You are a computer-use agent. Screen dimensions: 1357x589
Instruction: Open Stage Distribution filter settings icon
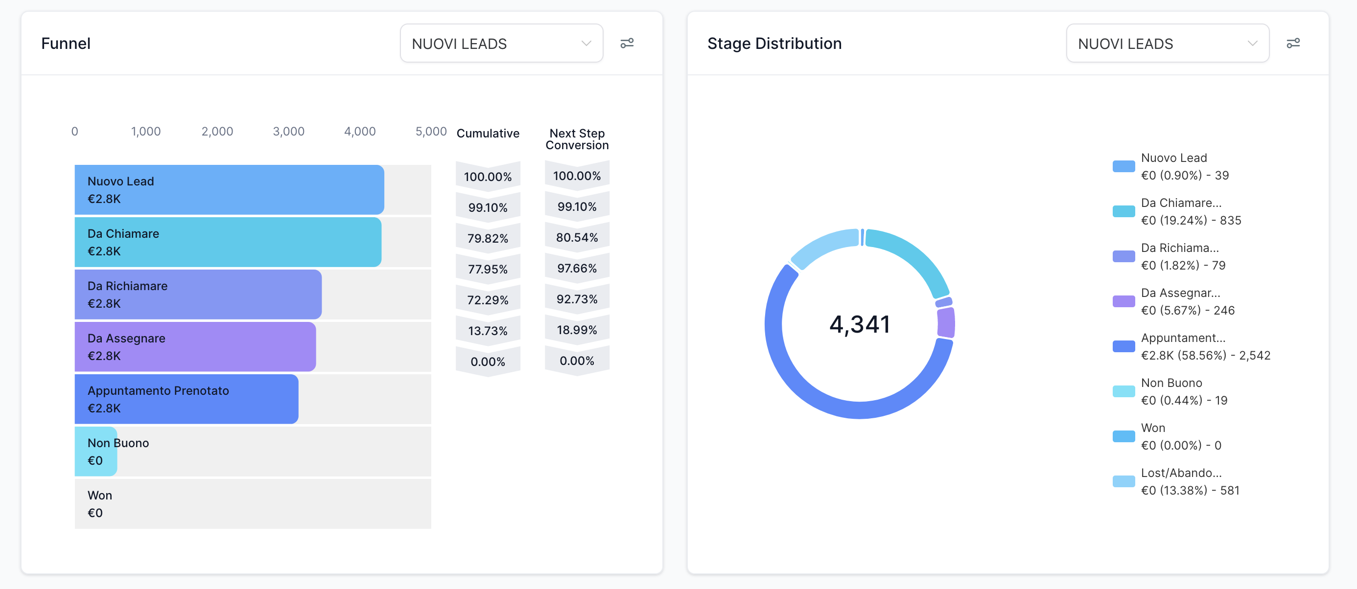1293,43
